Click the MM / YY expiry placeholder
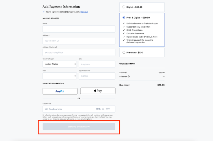This screenshot has height=141, width=213. pyautogui.click(x=100, y=109)
